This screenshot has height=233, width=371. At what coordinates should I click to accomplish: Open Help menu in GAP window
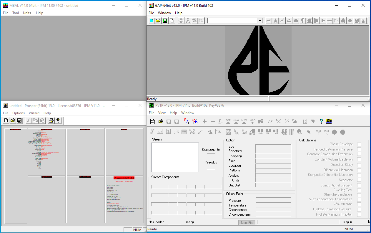pos(179,13)
